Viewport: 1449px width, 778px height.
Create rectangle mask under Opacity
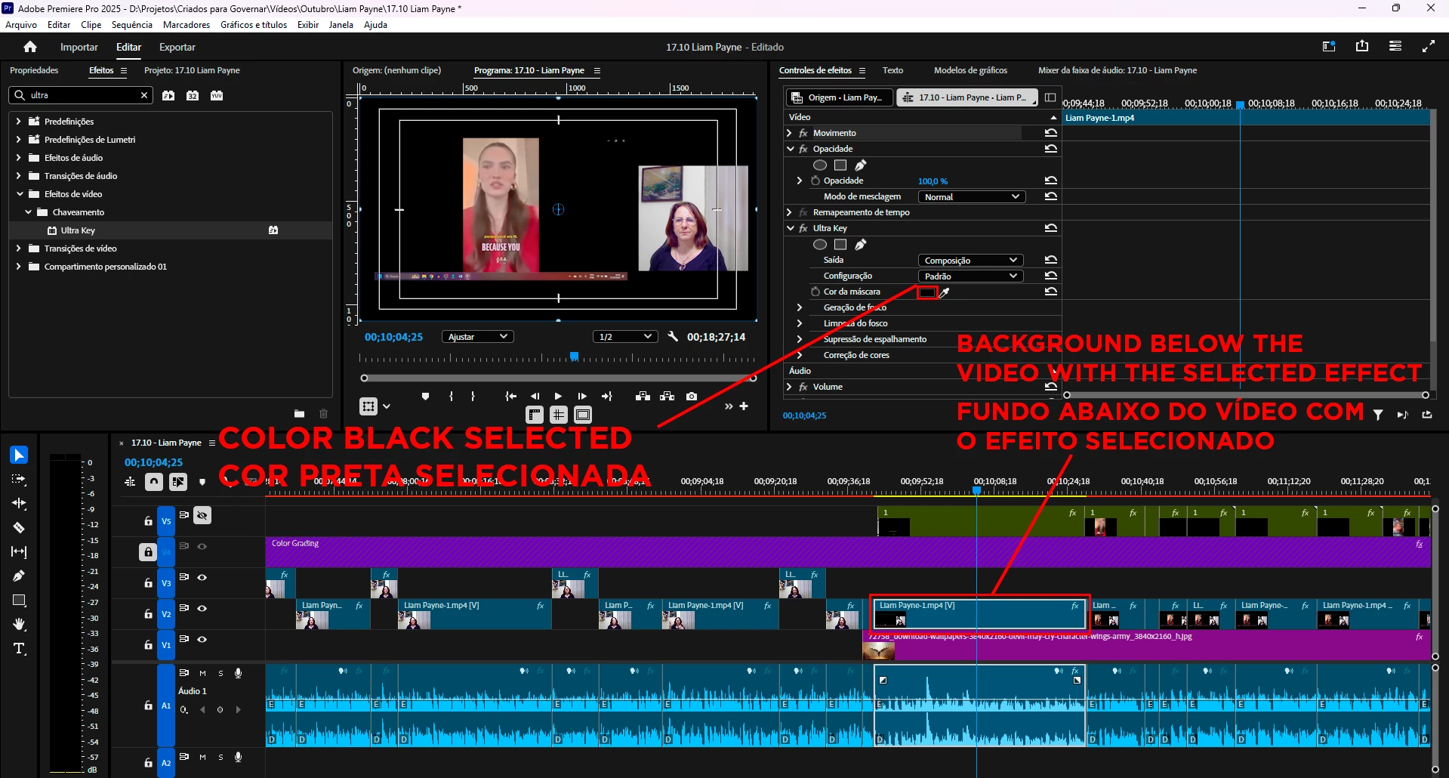(x=840, y=165)
